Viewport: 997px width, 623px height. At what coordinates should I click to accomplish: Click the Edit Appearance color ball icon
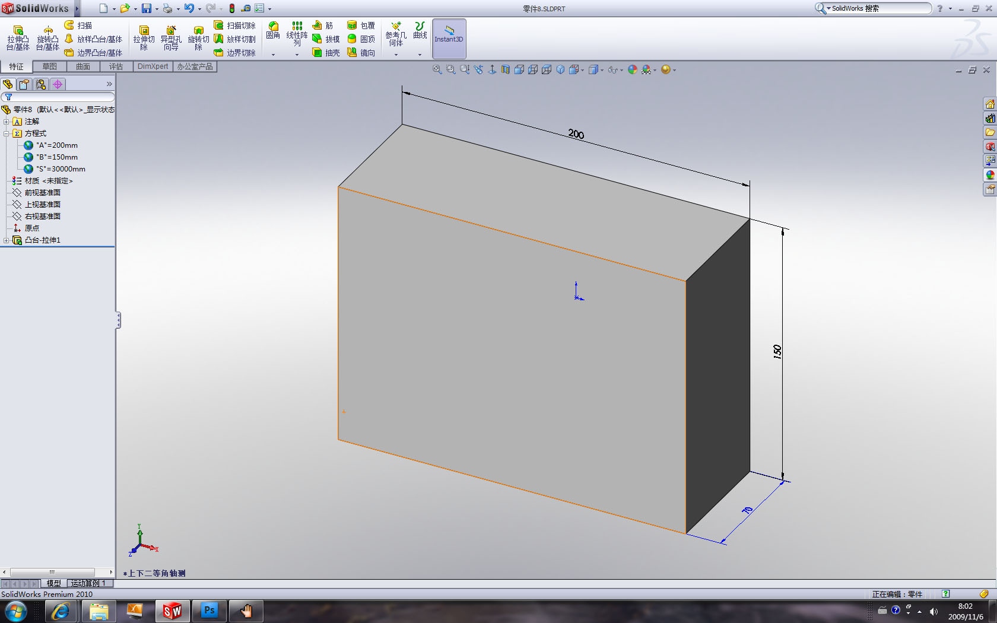click(x=633, y=69)
